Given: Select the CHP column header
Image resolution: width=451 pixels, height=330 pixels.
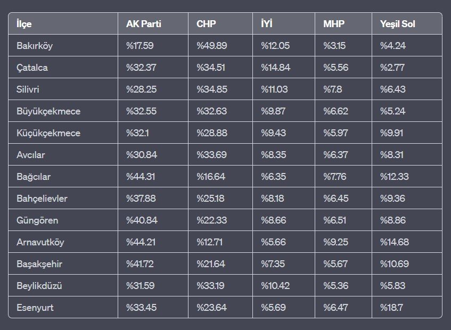Looking at the screenshot, I should point(206,24).
